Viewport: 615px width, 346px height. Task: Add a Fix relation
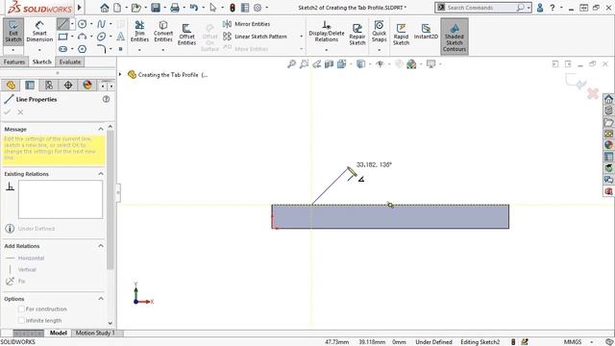coord(15,281)
